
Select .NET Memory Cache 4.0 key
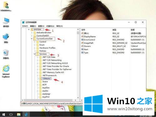click(x=53, y=72)
